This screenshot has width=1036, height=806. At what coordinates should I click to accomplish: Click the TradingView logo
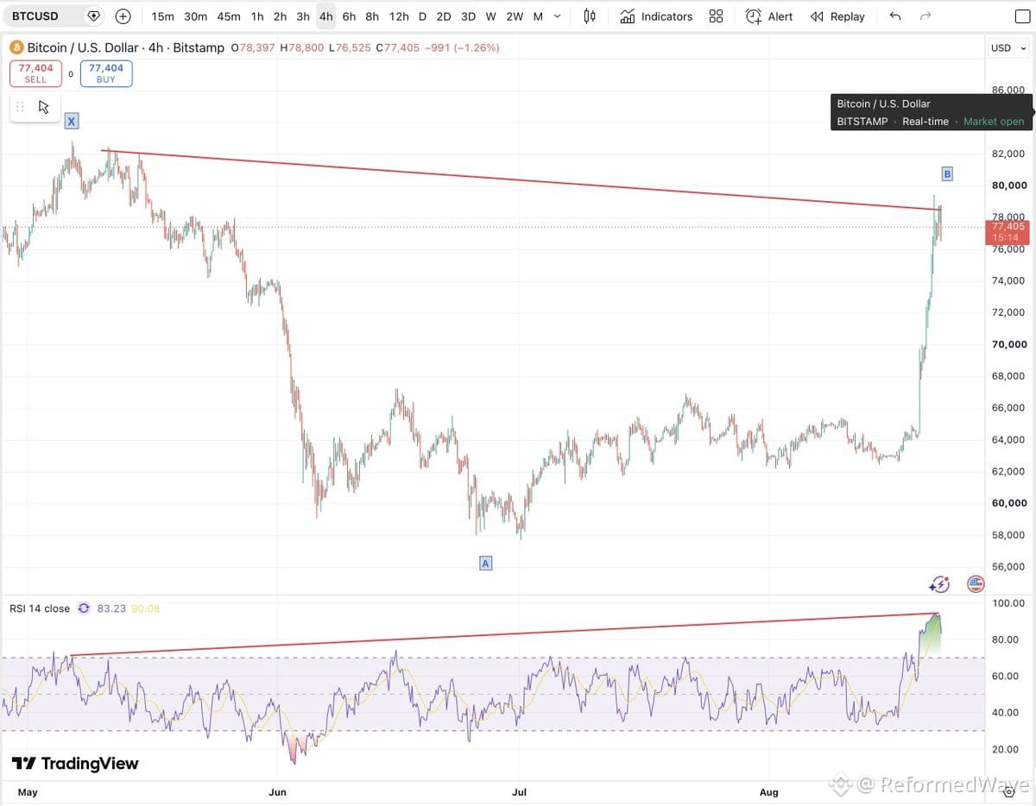(74, 764)
